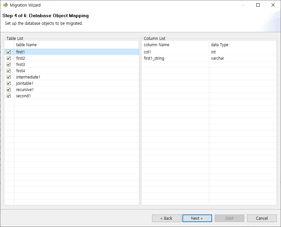
Task: Uncheck the first1 table checkbox
Action: point(9,52)
